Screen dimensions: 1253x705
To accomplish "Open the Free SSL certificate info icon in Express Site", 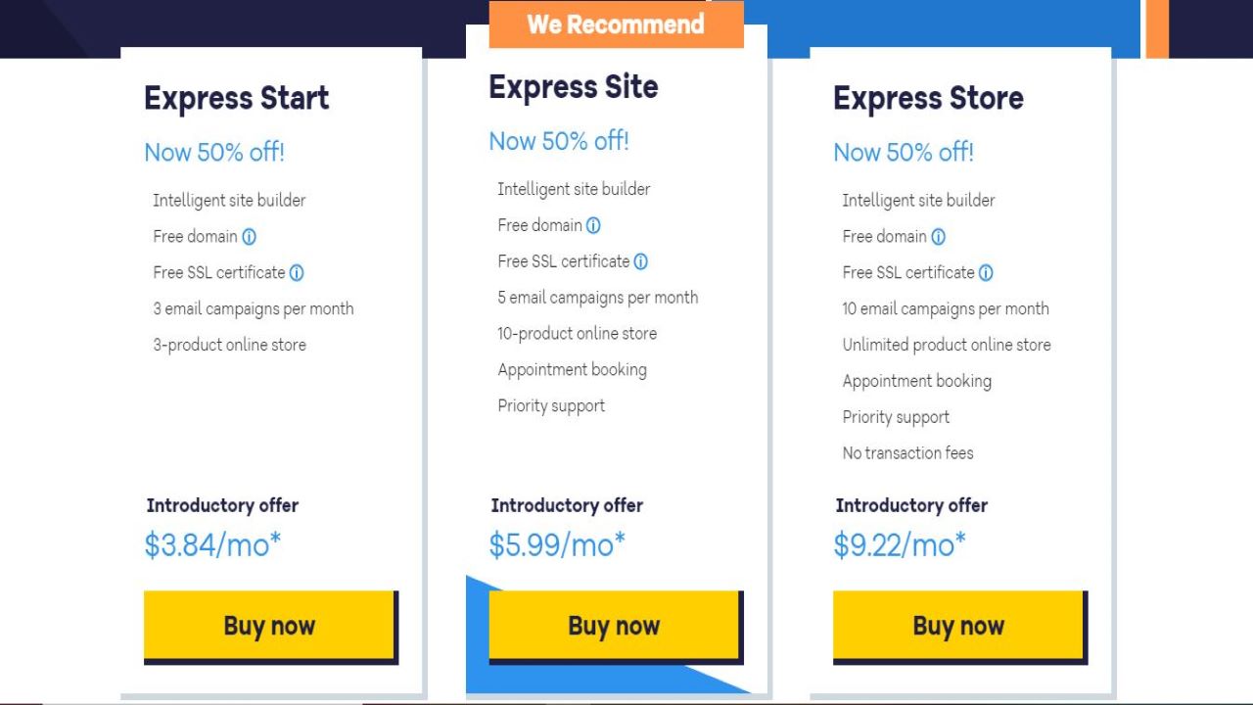I will click(641, 262).
